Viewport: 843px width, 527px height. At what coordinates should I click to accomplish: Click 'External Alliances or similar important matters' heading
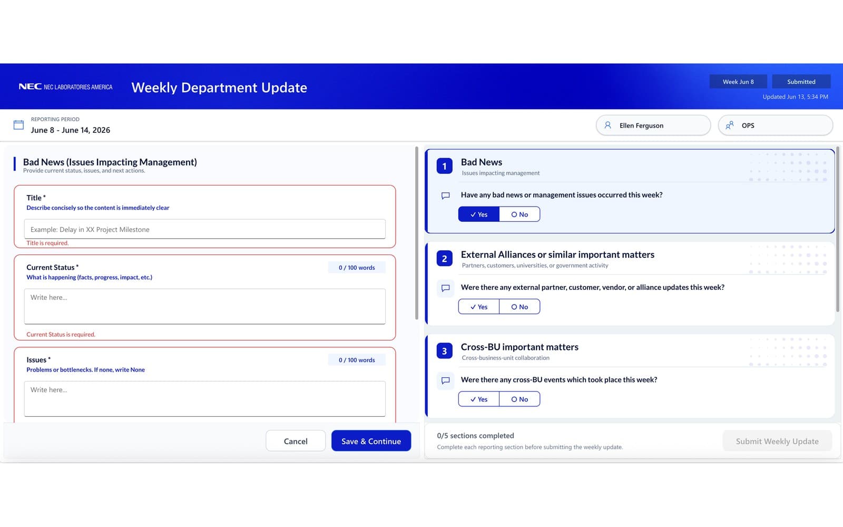click(x=557, y=255)
